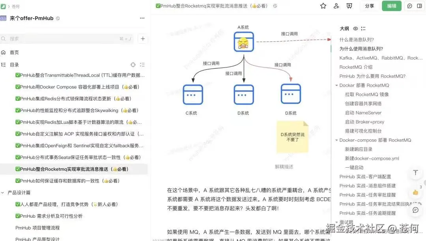Jump to PmHub 实战-消息组件搭建 outline entry
426x241 pixels.
tap(368, 186)
